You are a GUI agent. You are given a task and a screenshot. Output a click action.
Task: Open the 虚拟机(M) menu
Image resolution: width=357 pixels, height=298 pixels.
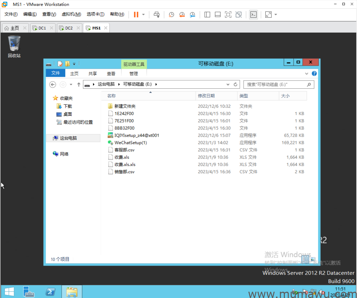71,14
